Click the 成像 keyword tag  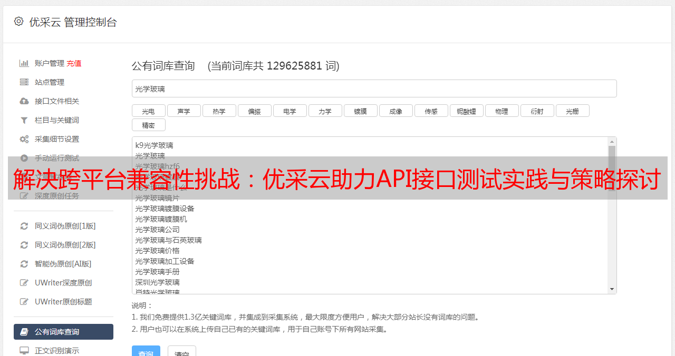[x=396, y=111]
